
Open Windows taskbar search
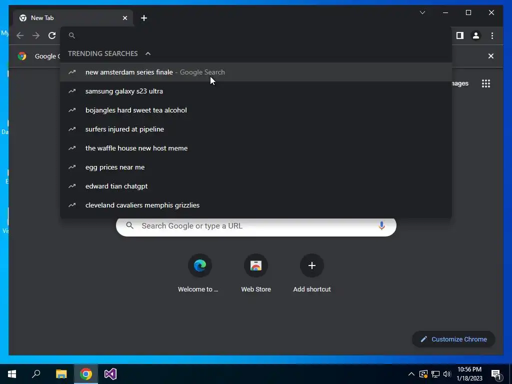36,374
